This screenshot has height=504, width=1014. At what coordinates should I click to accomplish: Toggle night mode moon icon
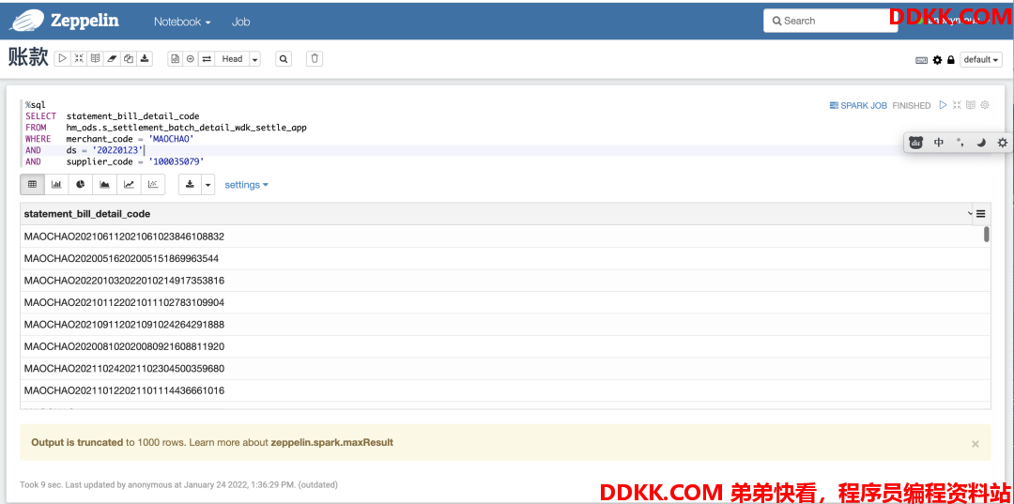[981, 143]
